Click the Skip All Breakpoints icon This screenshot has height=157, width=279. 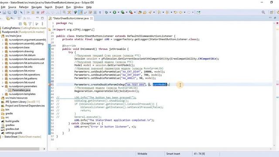pyautogui.click(x=21, y=12)
